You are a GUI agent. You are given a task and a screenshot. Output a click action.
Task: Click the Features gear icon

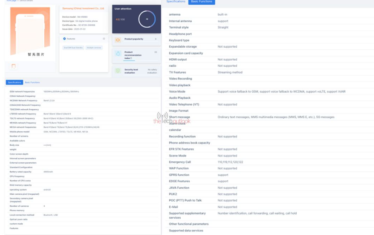click(65, 39)
